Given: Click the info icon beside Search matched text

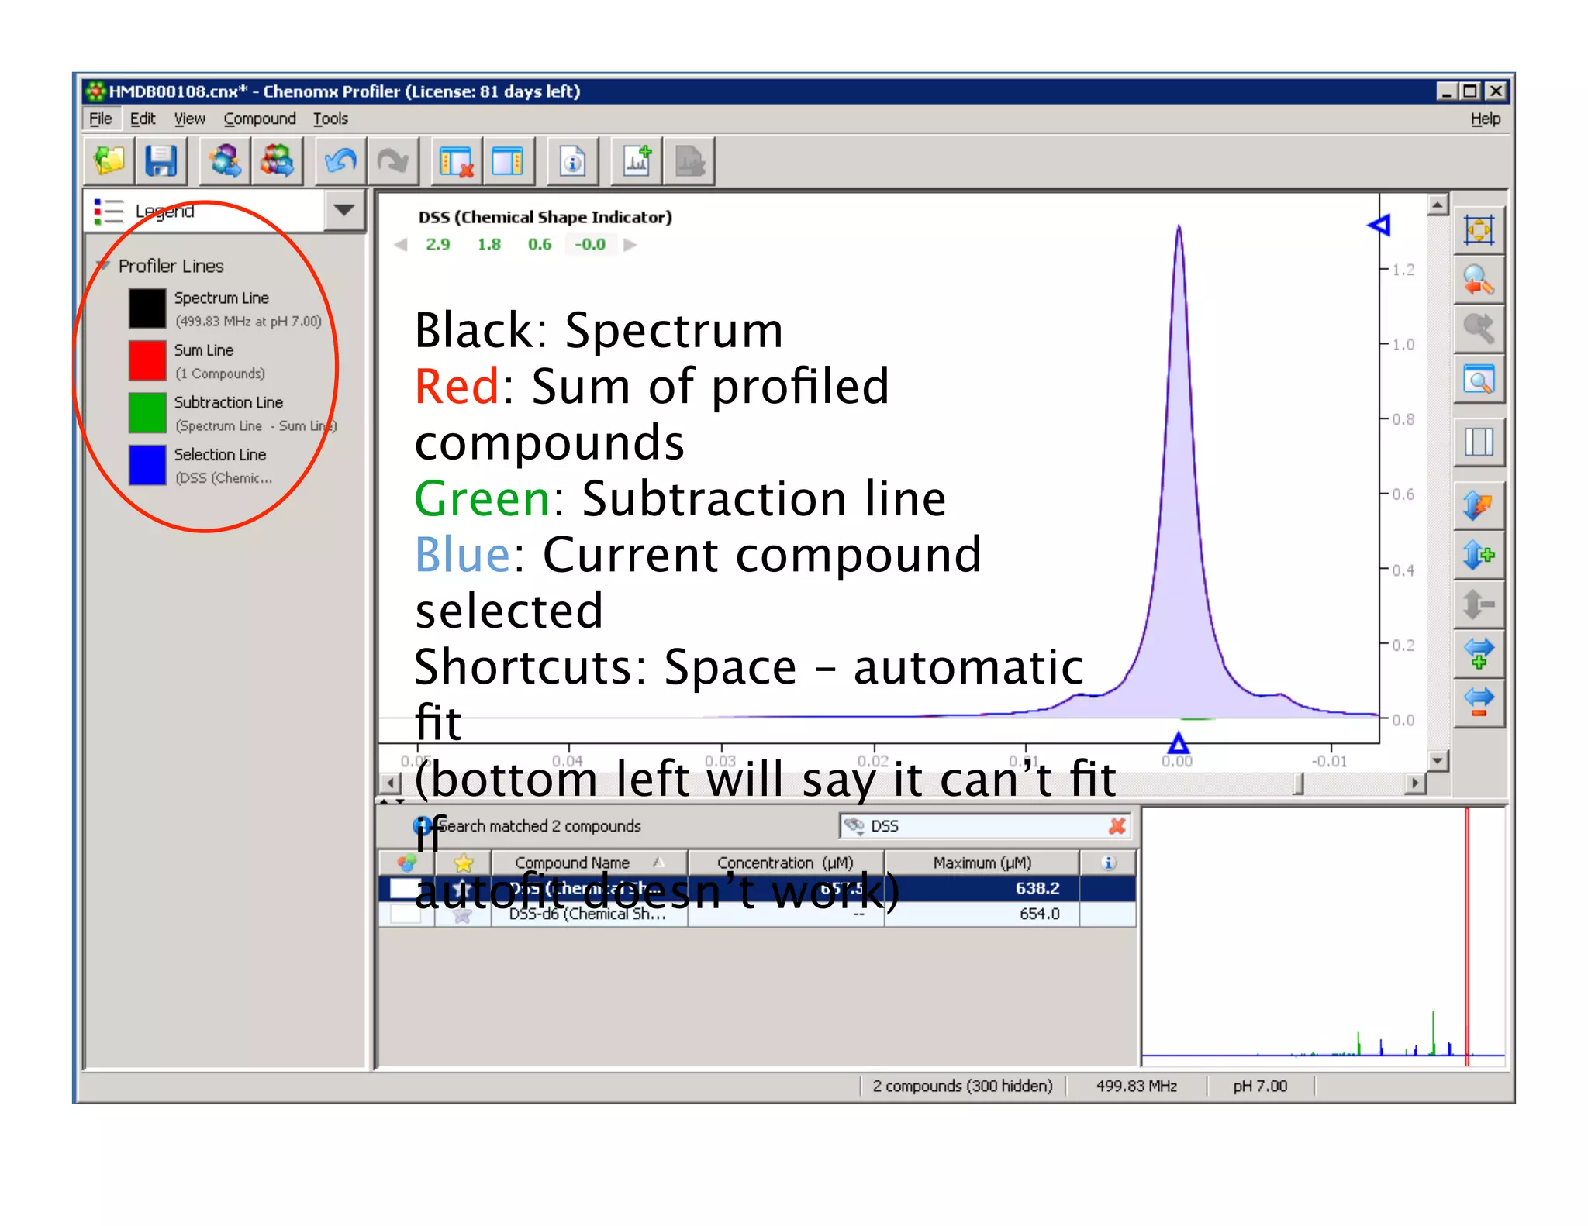Looking at the screenshot, I should pos(422,826).
